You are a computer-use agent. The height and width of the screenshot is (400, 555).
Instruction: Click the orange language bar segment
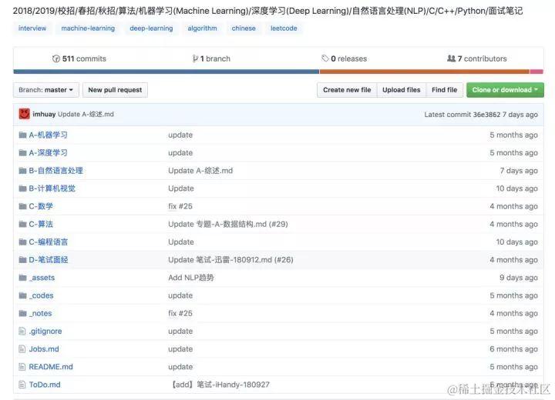pyautogui.click(x=425, y=72)
